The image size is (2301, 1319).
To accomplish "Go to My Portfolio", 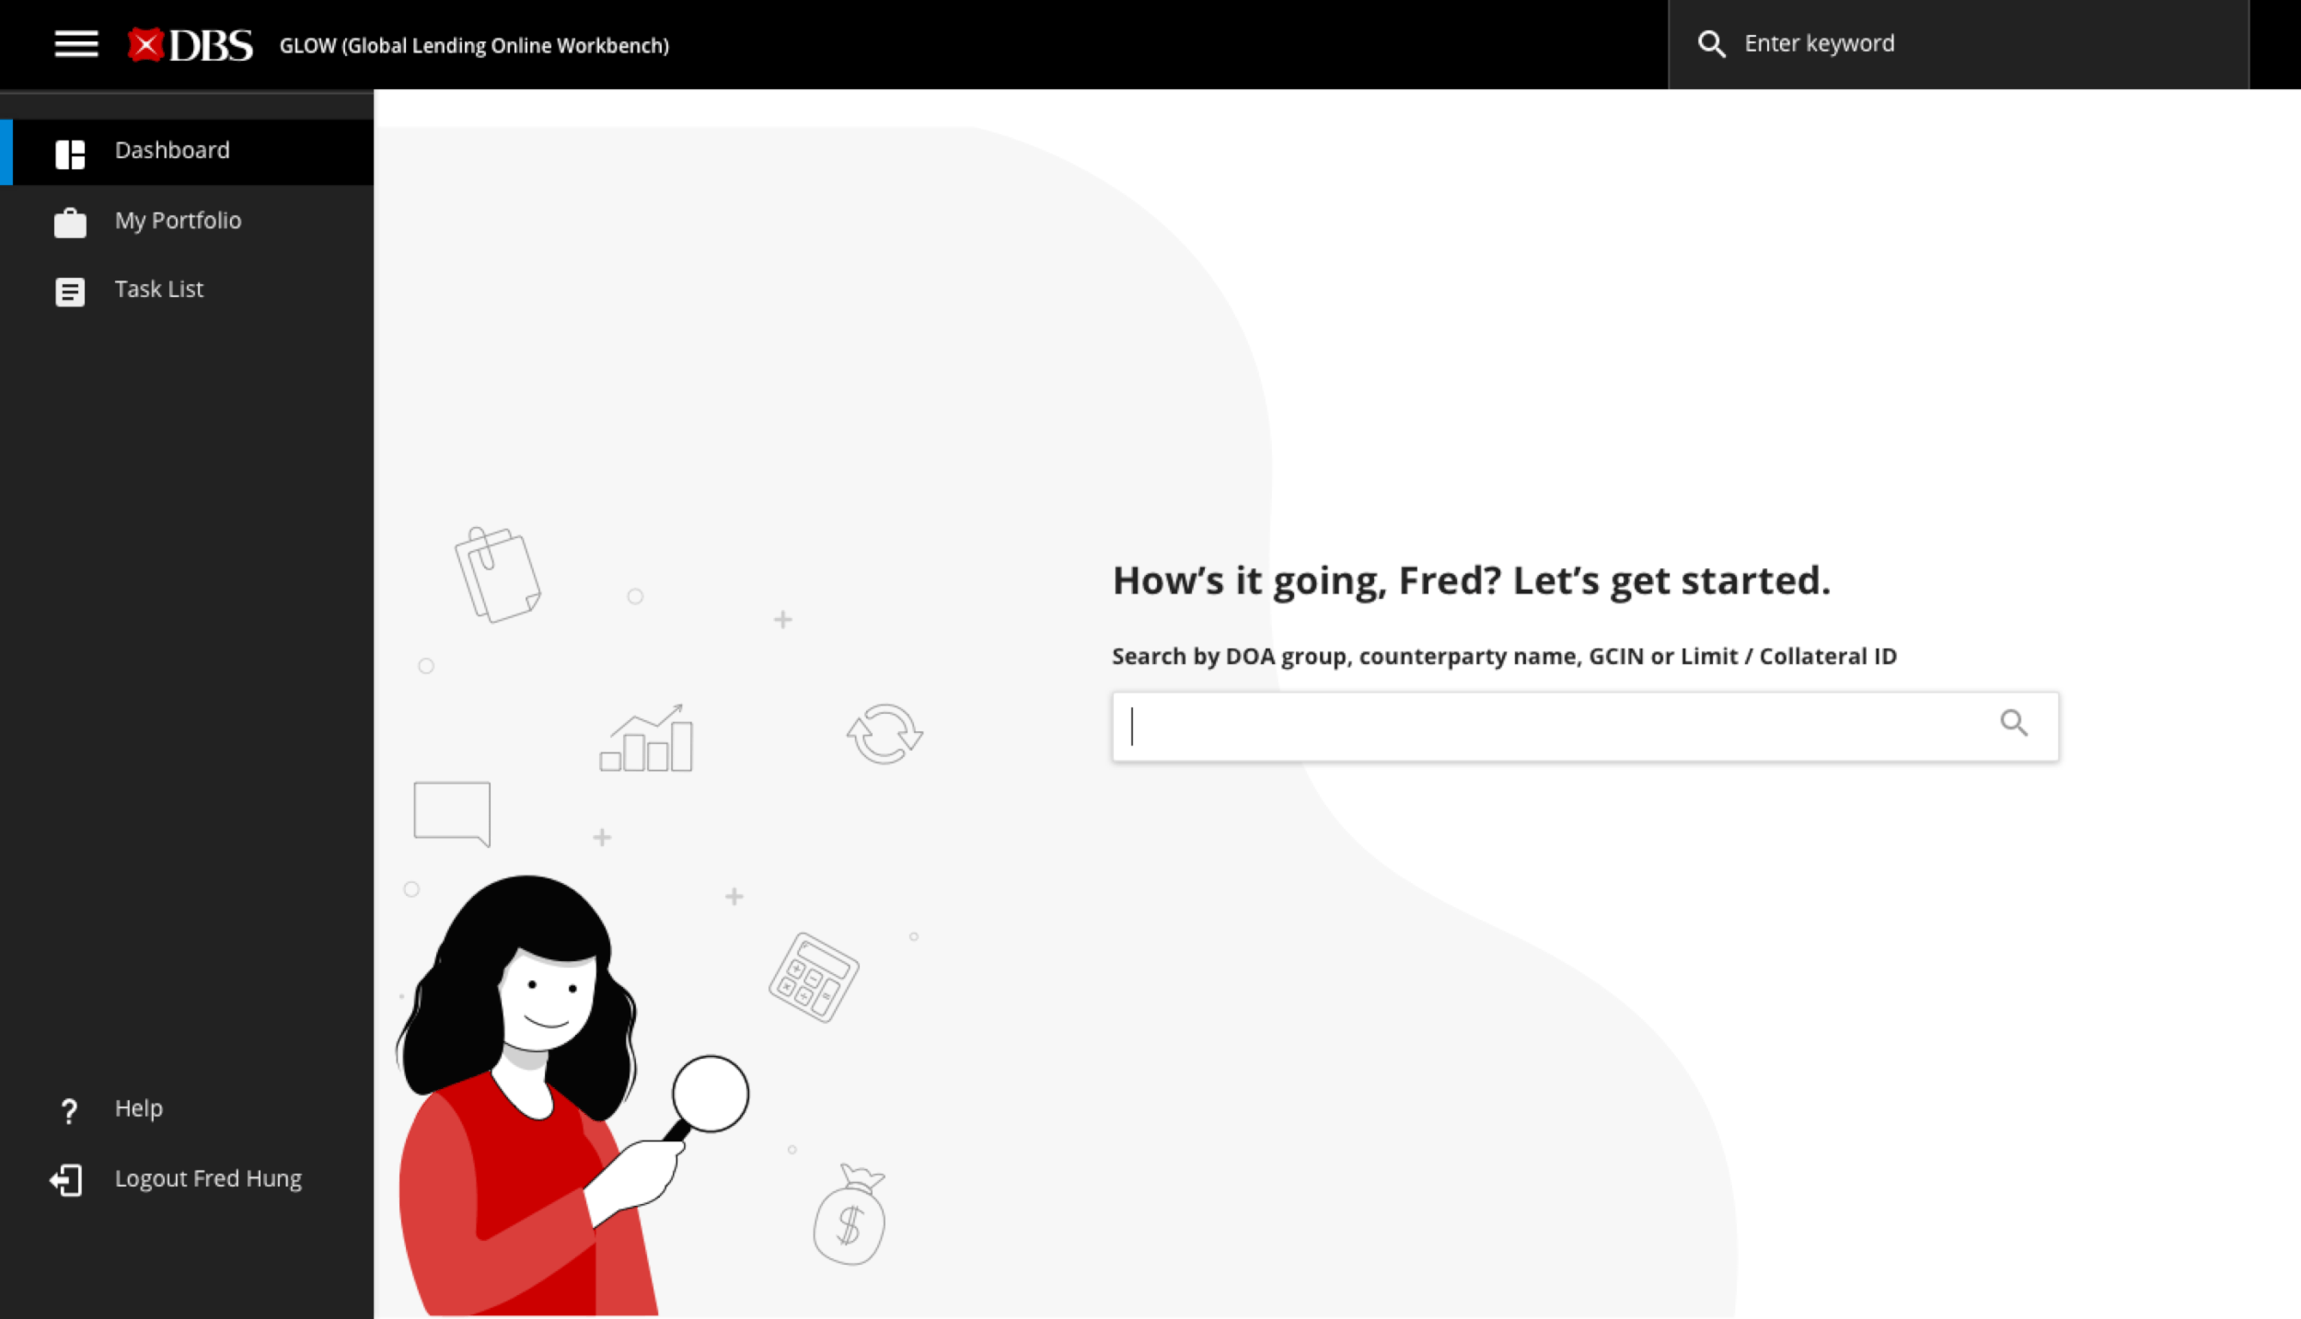I will click(x=178, y=221).
